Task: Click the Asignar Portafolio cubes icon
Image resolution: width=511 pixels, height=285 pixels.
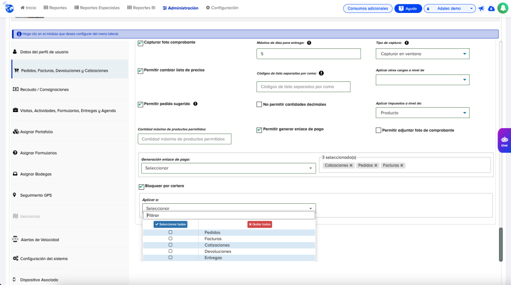Action: point(15,132)
